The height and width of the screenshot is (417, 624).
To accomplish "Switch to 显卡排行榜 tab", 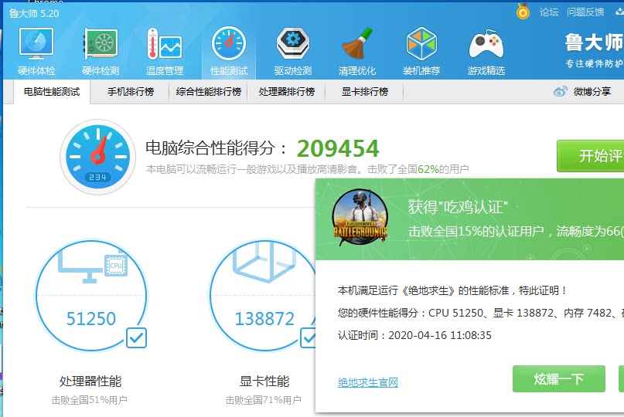I will [364, 92].
